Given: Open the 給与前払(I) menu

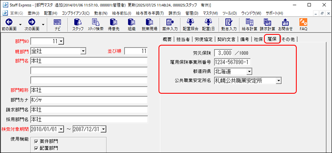Looking at the screenshot, I should click(122, 13).
